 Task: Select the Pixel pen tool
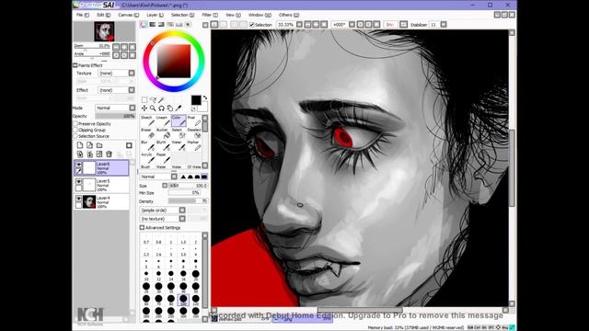194,120
